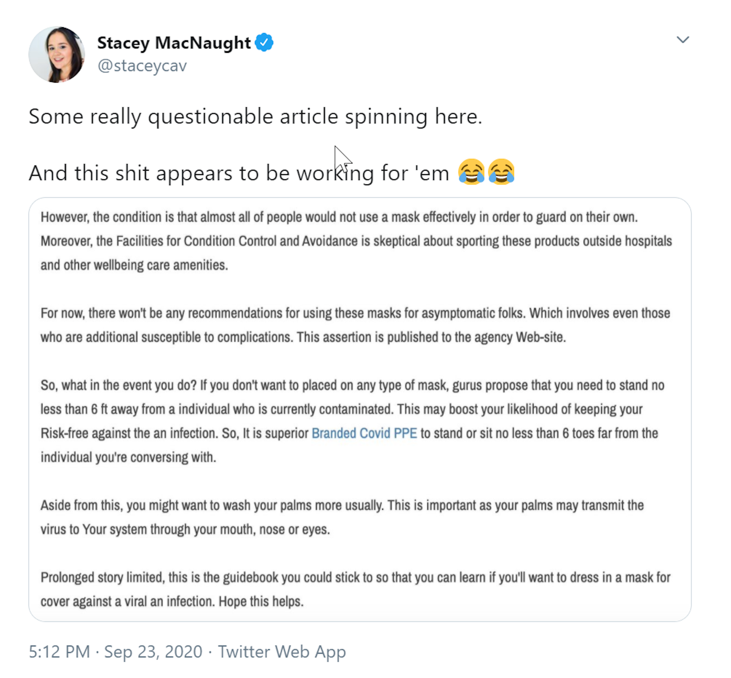731x678 pixels.
Task: Click Stacey MacNaught's profile avatar photo
Action: click(x=57, y=54)
